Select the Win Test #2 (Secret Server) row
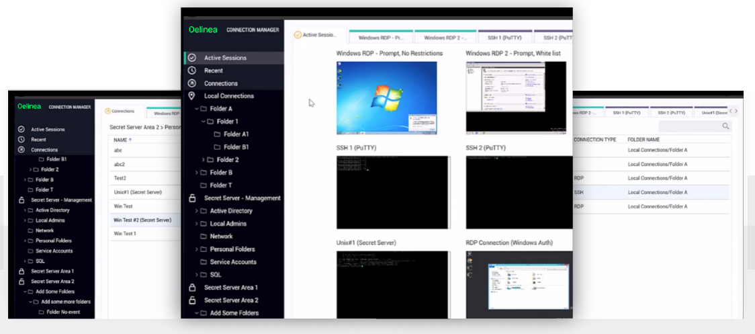755x334 pixels. (142, 220)
